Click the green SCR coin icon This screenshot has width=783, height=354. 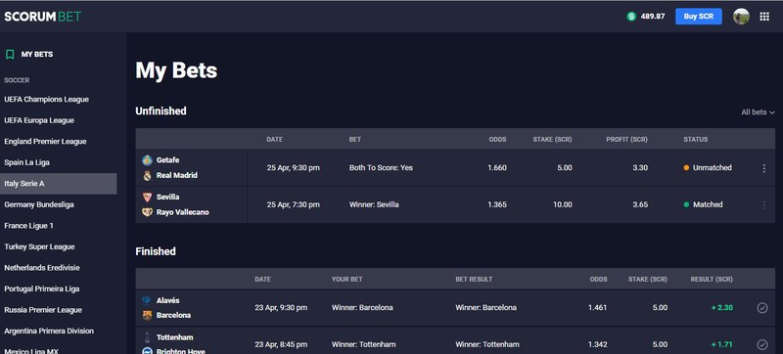(631, 17)
